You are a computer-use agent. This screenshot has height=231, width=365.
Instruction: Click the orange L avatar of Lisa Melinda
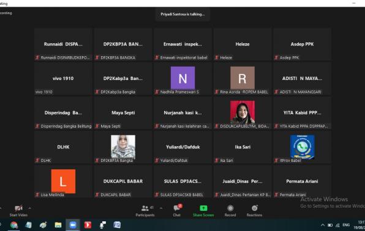pos(63,181)
